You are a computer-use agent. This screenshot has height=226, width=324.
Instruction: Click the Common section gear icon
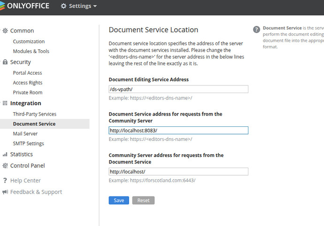(5, 31)
